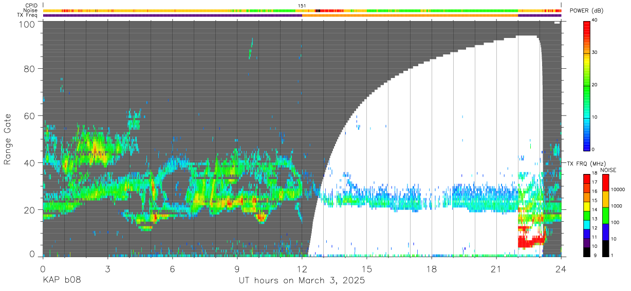Click the orange TX Freq bar segment
Viewport: 631px width, 291px height.
(x=410, y=15)
